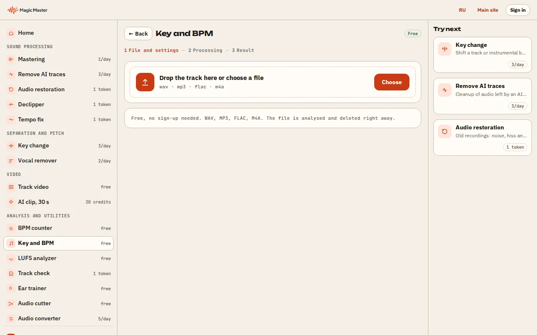
Task: Click the Magic Master waveform logo
Action: [13, 10]
